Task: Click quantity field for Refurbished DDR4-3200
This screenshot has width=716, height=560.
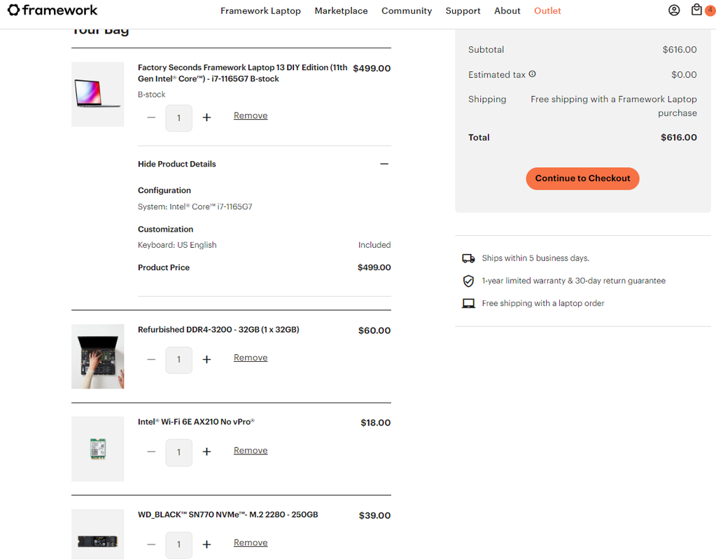Action: (179, 360)
